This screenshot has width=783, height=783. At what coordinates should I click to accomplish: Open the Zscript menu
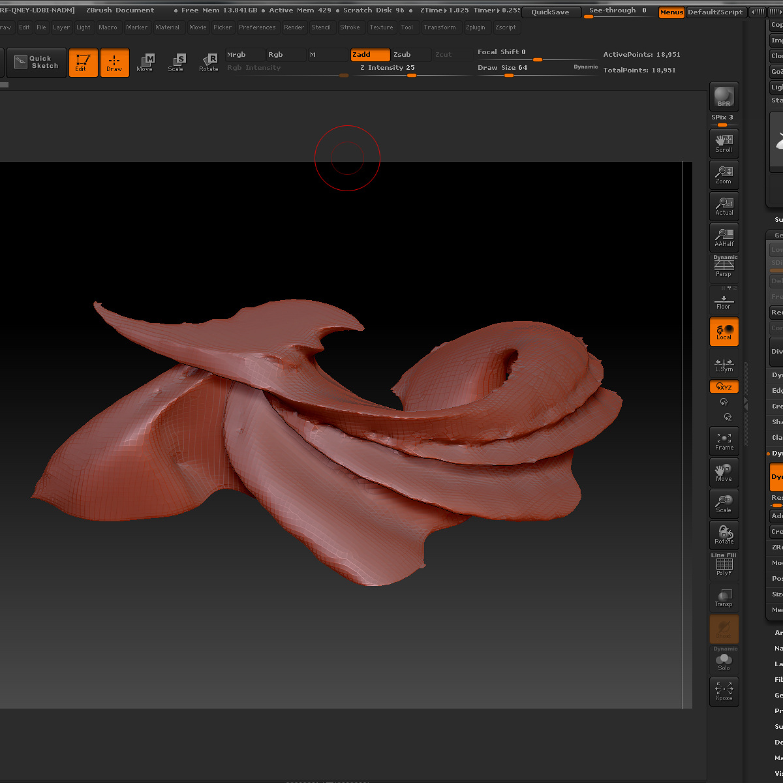pos(506,27)
